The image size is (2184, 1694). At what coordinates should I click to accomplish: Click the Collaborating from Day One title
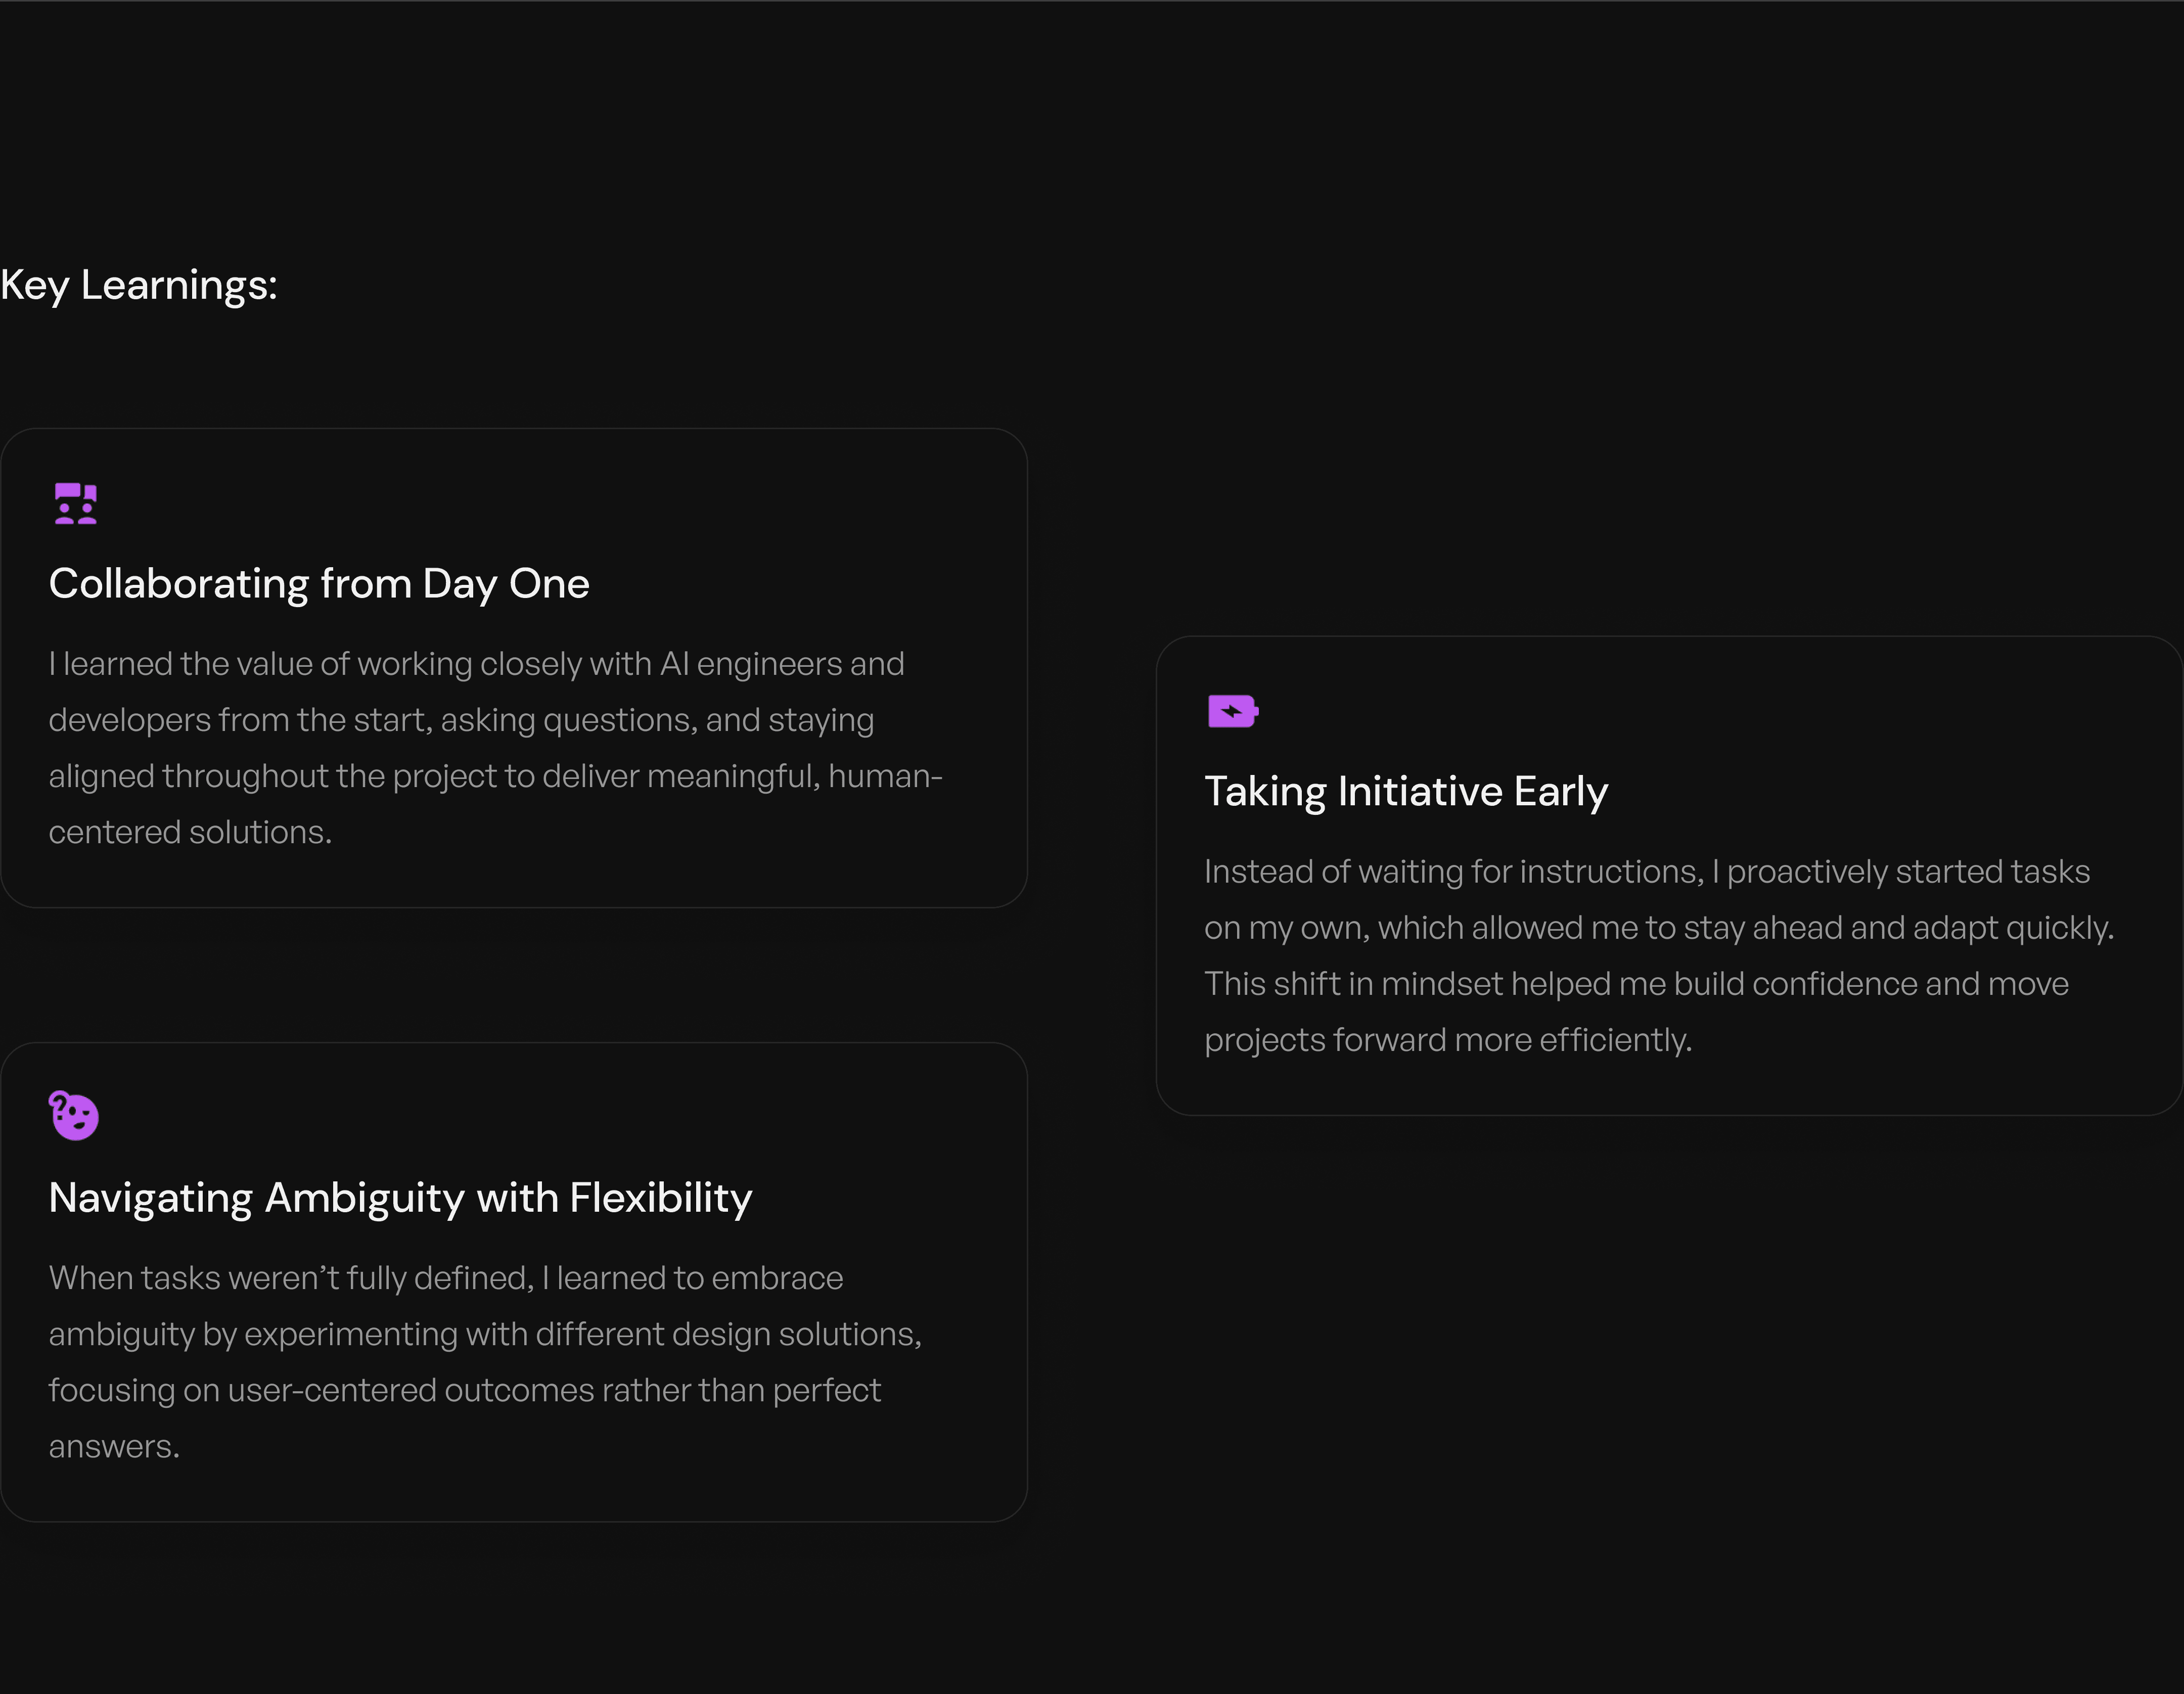tap(319, 584)
